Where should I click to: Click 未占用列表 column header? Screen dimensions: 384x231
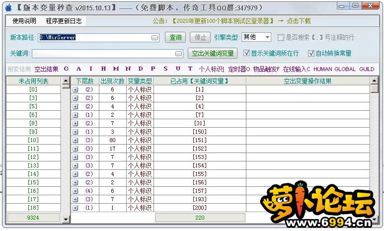(x=34, y=81)
